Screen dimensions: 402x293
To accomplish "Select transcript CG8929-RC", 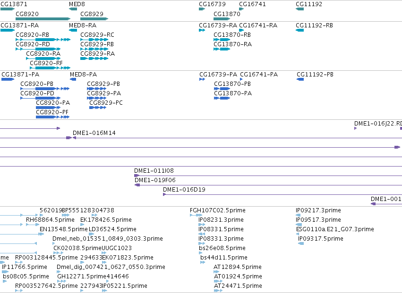I will tap(97, 35).
